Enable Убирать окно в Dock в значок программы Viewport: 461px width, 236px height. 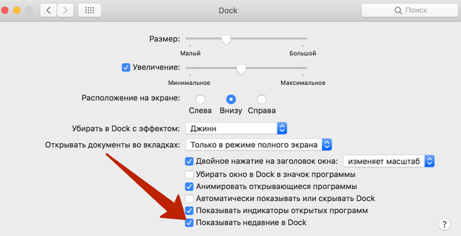[189, 174]
